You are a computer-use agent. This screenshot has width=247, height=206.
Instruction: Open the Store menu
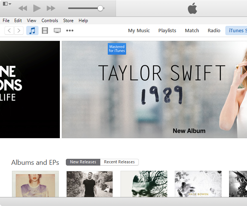[68, 21]
